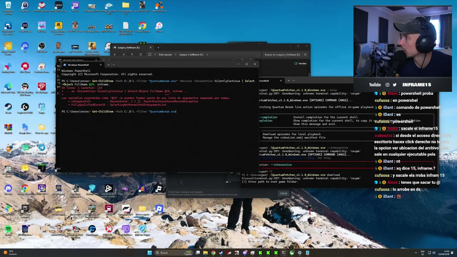Open the Steam desktop shortcut
This screenshot has height=257, width=457.
click(x=8, y=109)
